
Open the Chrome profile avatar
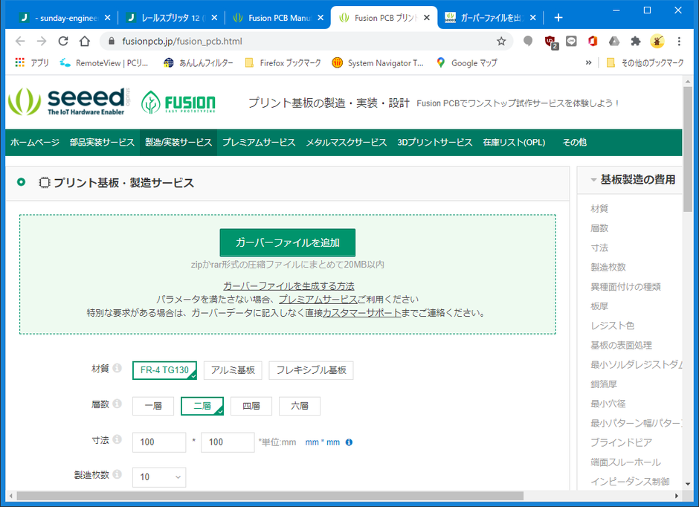[x=657, y=42]
